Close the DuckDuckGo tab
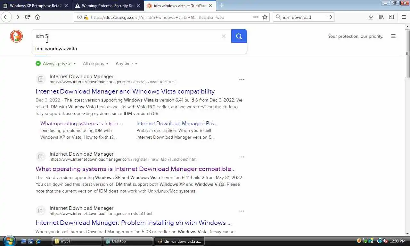The image size is (410, 246). (x=210, y=6)
